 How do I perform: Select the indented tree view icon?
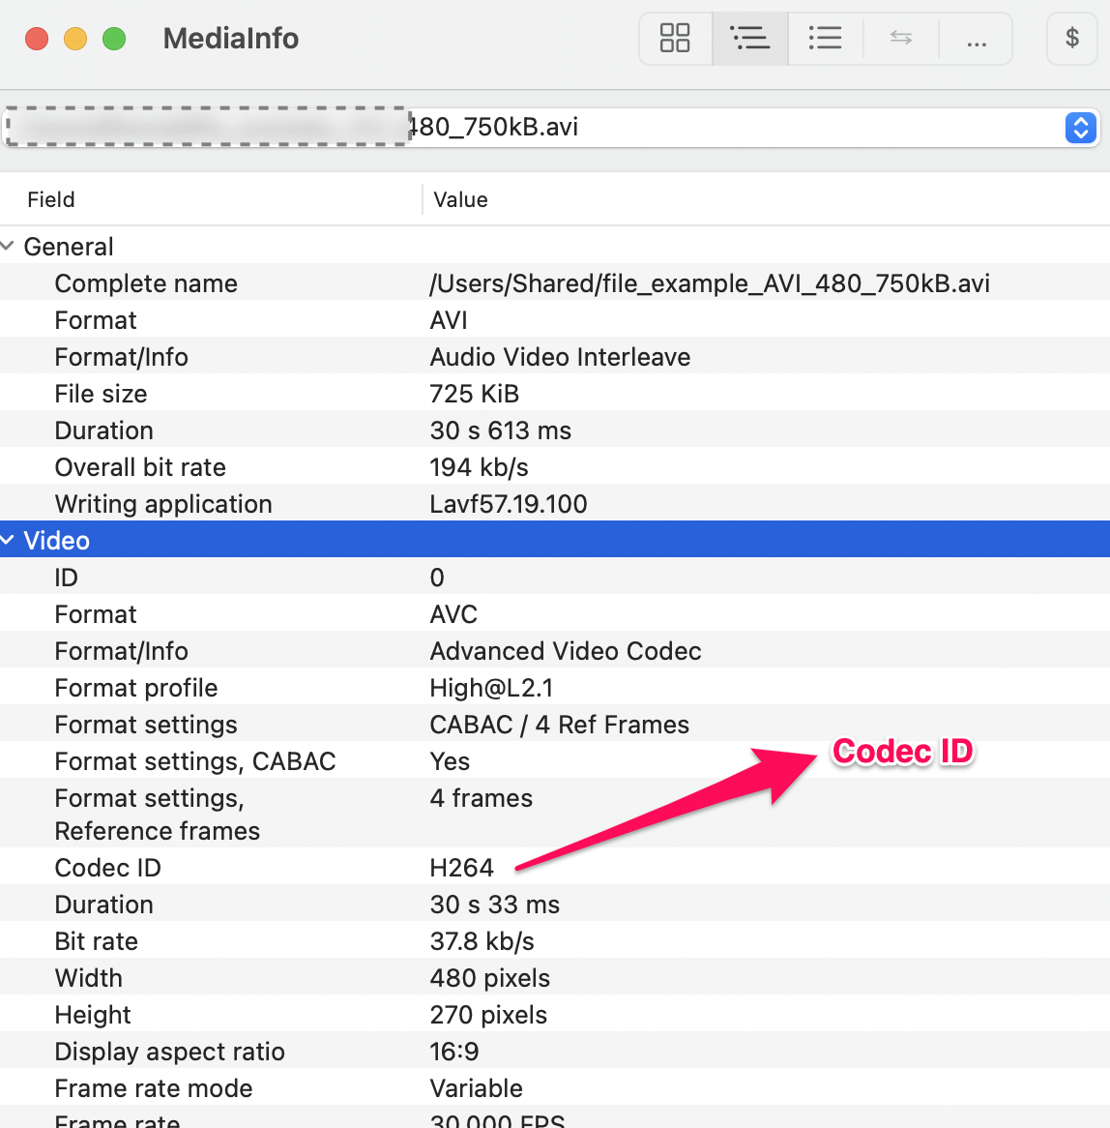pos(750,39)
